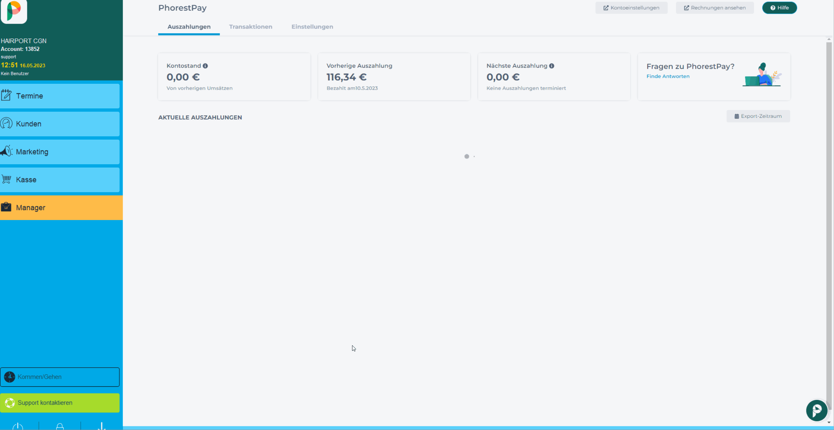The height and width of the screenshot is (430, 834).
Task: Switch to the Transaktionen tab
Action: [250, 27]
